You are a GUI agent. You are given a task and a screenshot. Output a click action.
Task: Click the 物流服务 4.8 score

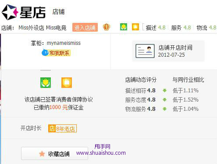click(140, 109)
